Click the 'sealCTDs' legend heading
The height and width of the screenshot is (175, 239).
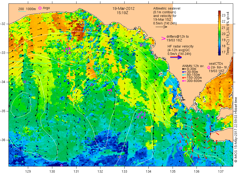pos(216,64)
